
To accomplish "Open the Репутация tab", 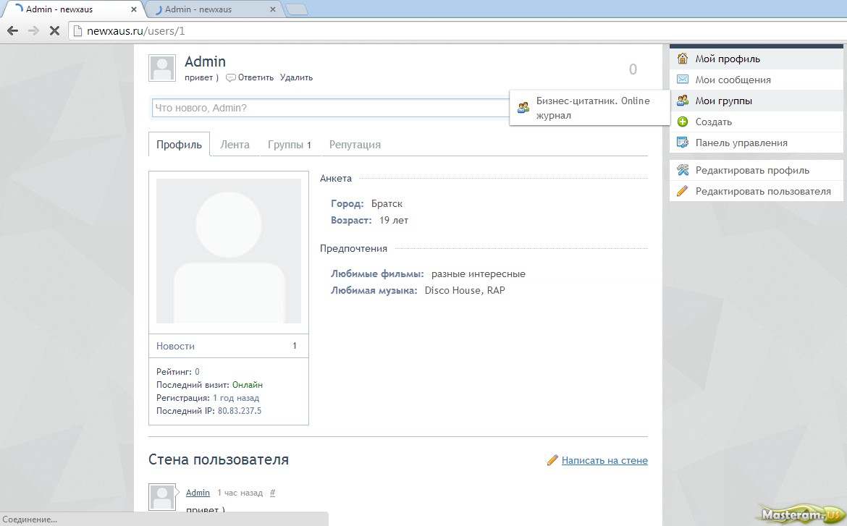I will [355, 144].
